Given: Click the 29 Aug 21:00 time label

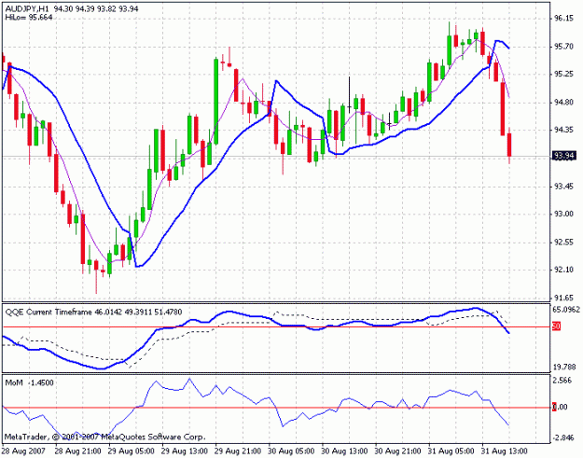Looking at the screenshot, I should point(239,451).
